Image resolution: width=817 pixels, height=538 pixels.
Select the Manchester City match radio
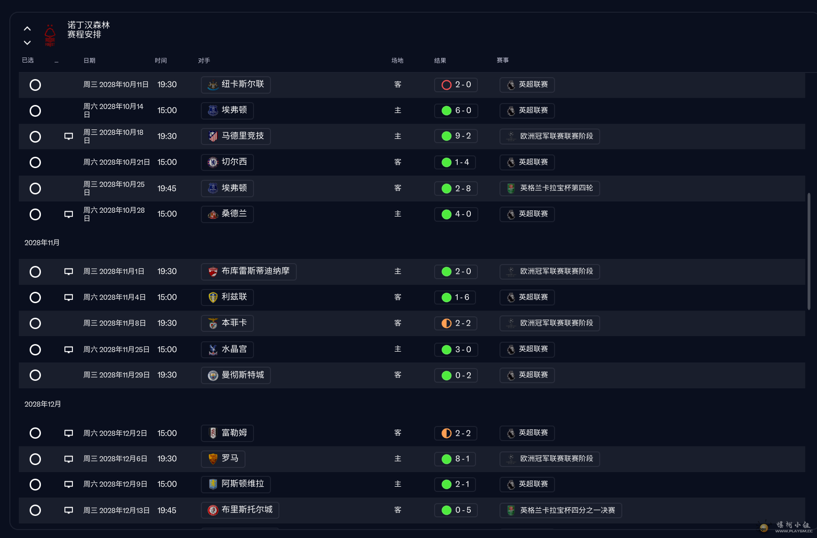[x=35, y=375]
